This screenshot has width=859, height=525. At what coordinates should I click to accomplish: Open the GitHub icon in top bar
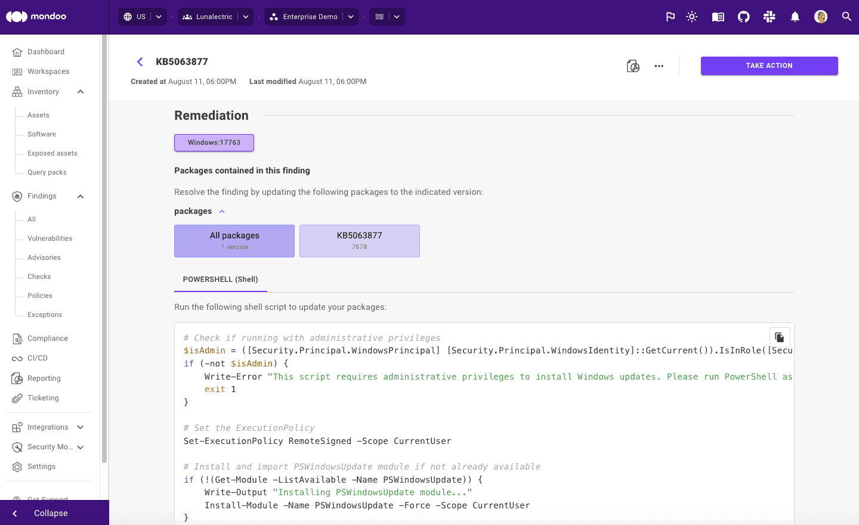click(x=743, y=16)
